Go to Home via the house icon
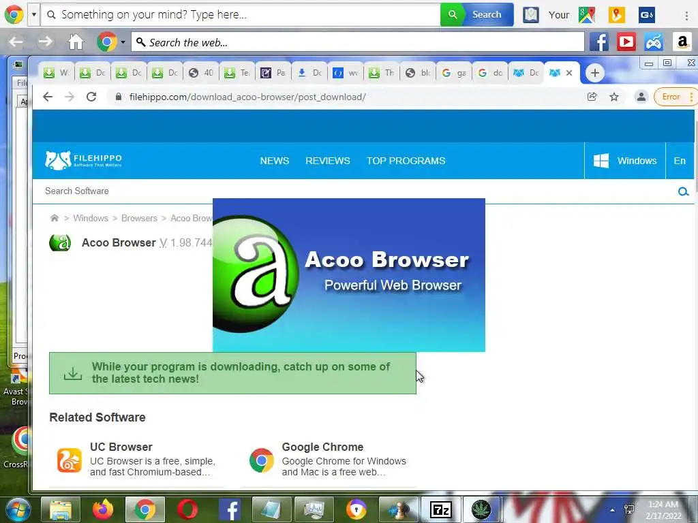698x523 pixels. click(76, 42)
